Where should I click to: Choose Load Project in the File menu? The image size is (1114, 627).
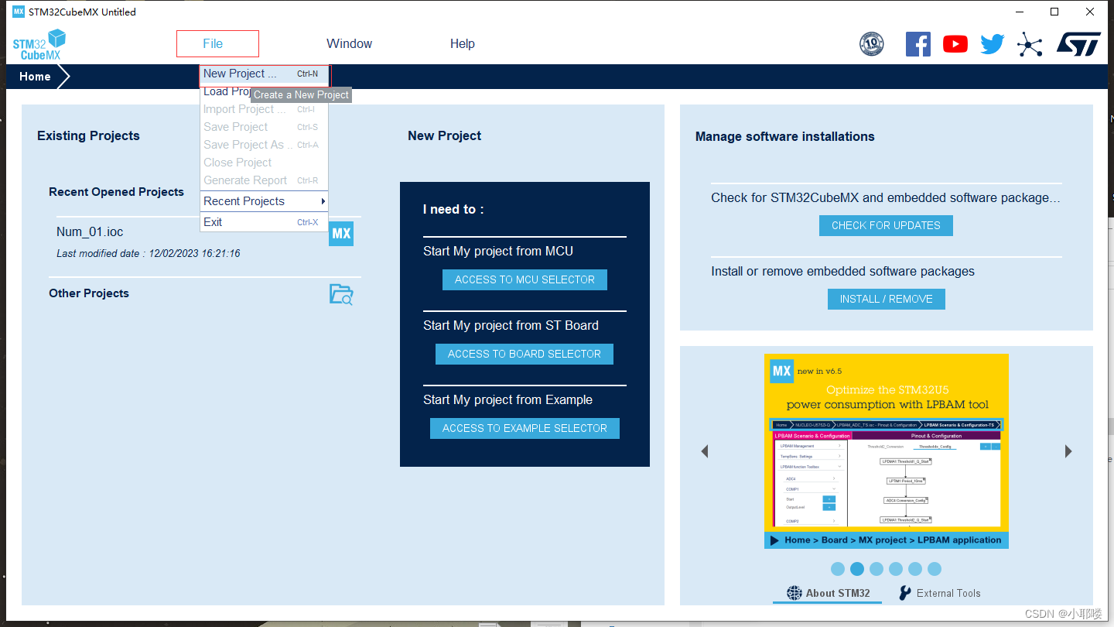pos(265,91)
